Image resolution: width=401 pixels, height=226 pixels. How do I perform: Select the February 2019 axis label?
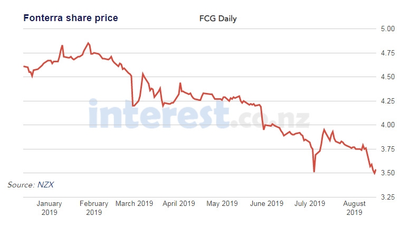pyautogui.click(x=93, y=208)
